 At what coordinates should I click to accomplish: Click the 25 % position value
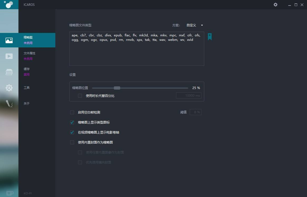point(196,88)
